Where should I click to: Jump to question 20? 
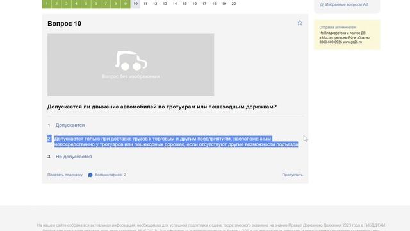tap(234, 4)
